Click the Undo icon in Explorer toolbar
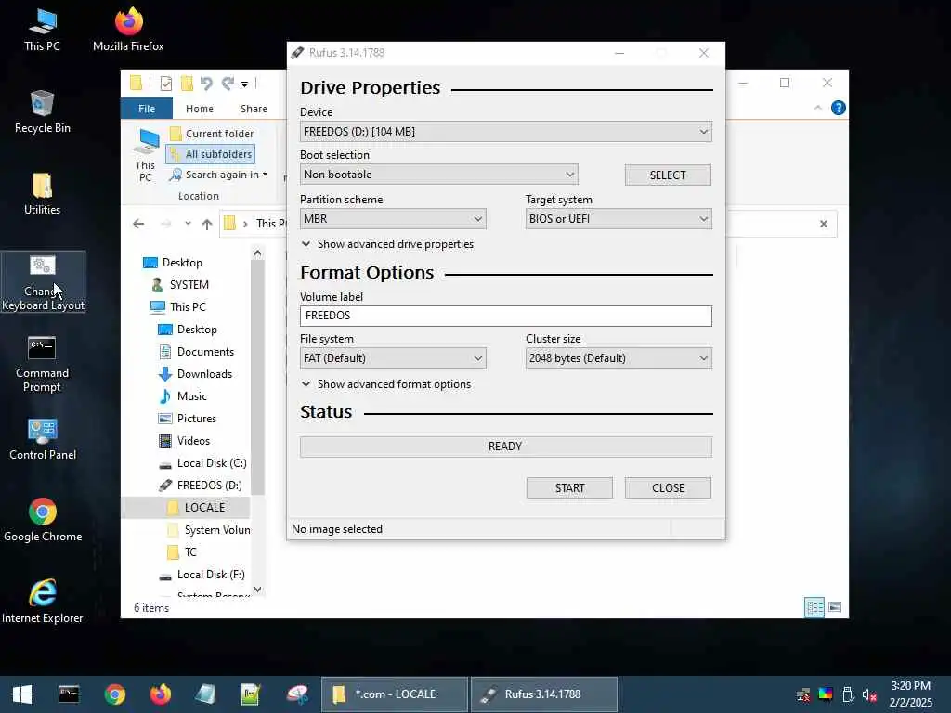951x713 pixels. [206, 83]
